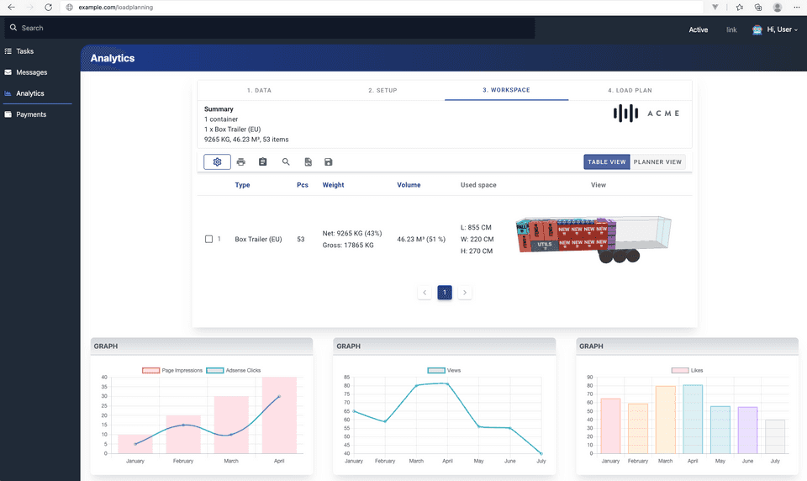Click the search magnifier icon in top bar
This screenshot has height=481, width=807.
13,28
